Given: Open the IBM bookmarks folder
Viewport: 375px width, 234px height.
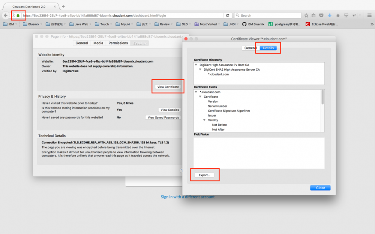Looking at the screenshot, I should [10, 24].
